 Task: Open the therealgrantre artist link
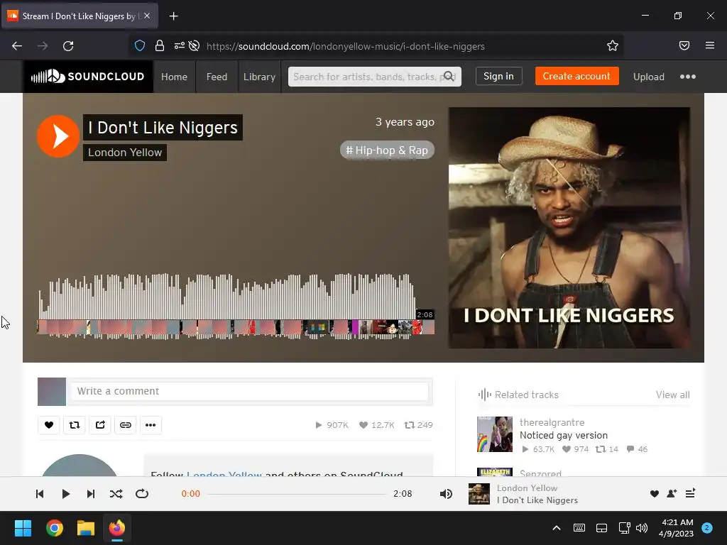[x=552, y=423]
